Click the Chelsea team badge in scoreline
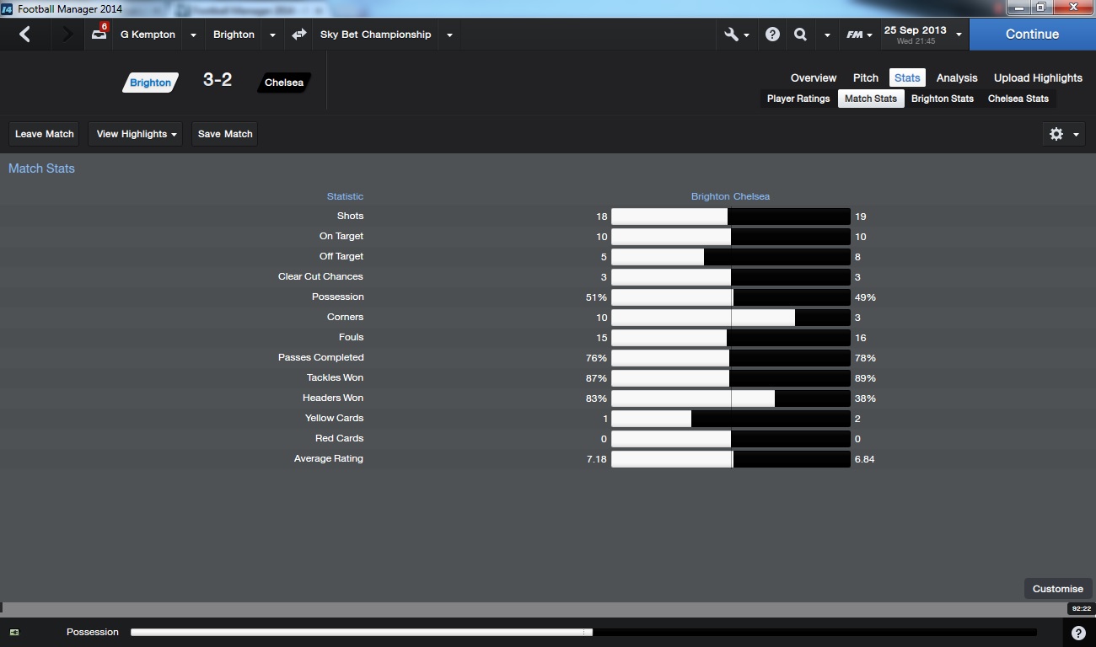 [x=284, y=83]
